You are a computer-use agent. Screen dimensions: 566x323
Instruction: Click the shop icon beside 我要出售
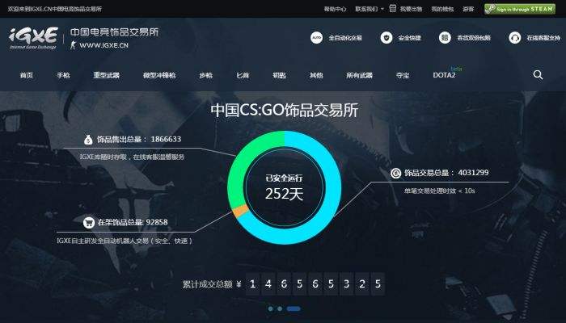coord(393,8)
